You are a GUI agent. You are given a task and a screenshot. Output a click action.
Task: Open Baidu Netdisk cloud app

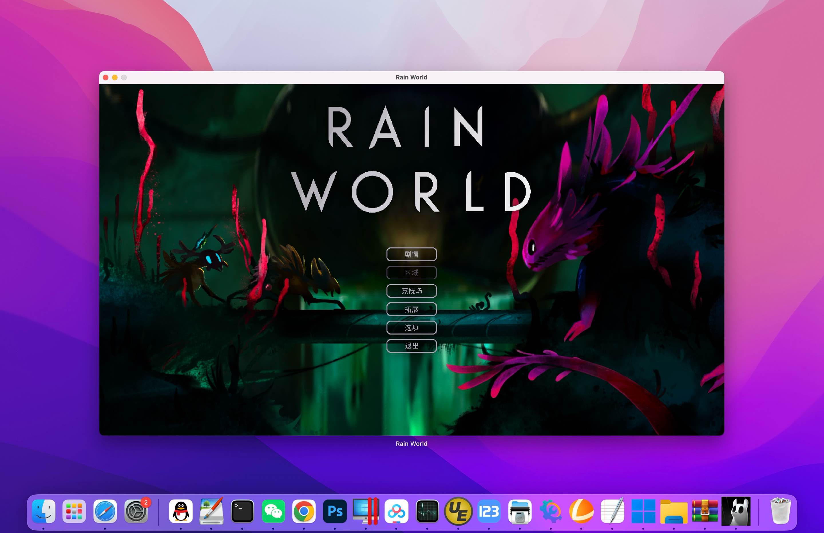point(397,511)
